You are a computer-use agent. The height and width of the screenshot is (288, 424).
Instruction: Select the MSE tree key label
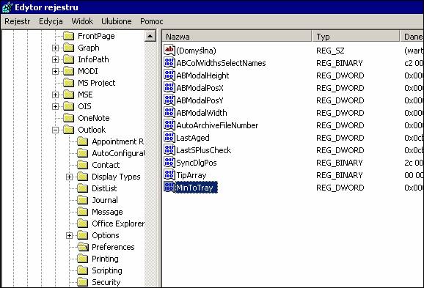[x=85, y=95]
